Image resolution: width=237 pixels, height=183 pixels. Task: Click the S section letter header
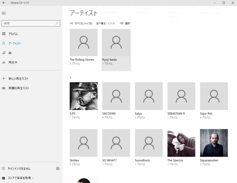coord(70,78)
